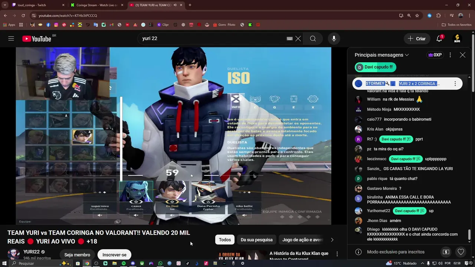Open Gorro Piloto bookmark
Image resolution: width=475 pixels, height=267 pixels.
[x=225, y=25]
